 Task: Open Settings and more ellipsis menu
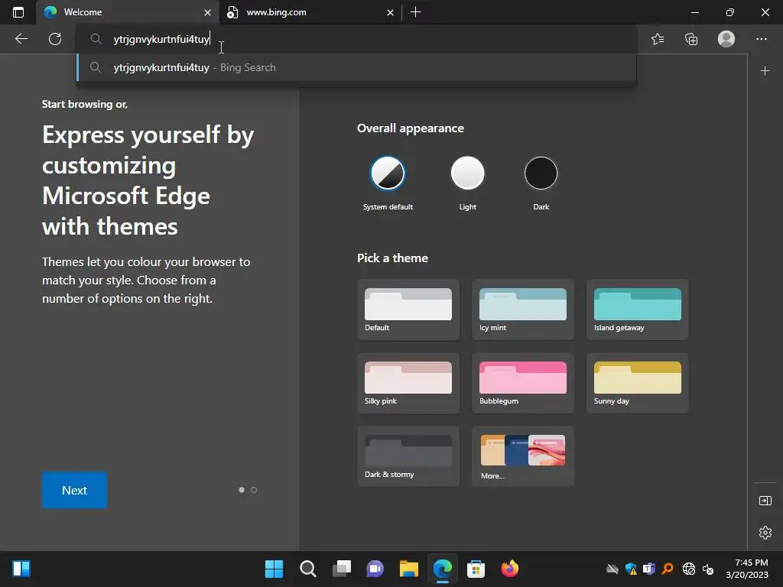pyautogui.click(x=761, y=39)
